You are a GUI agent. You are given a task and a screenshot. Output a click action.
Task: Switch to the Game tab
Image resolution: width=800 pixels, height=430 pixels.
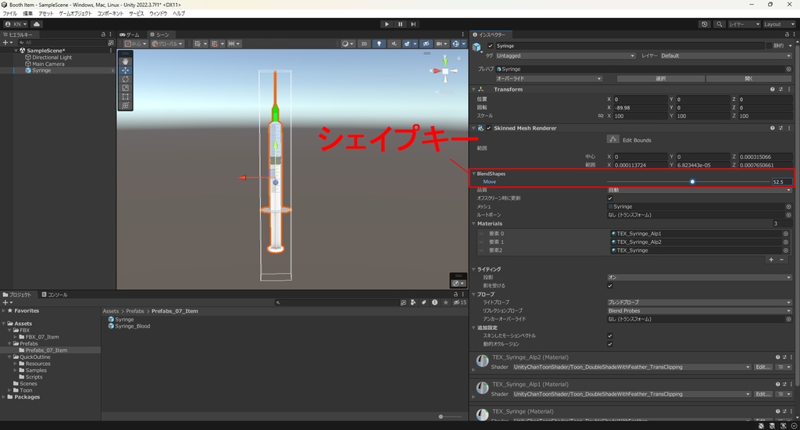[130, 34]
